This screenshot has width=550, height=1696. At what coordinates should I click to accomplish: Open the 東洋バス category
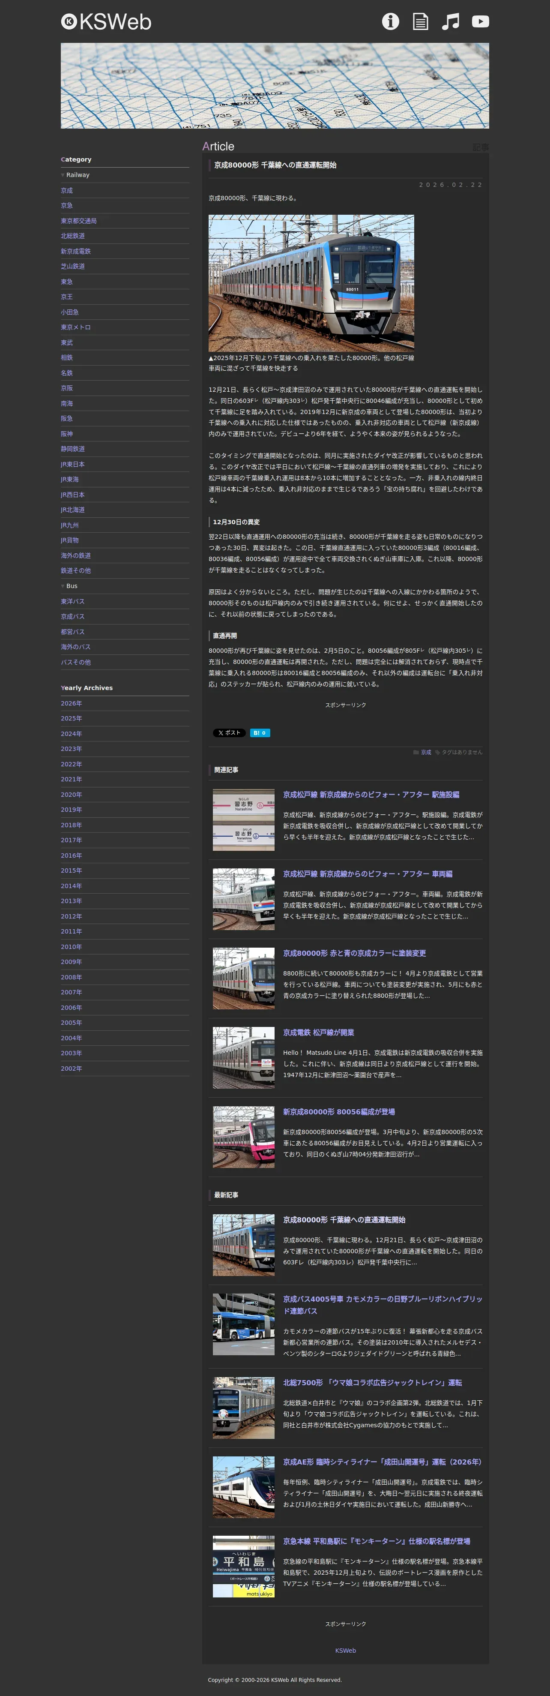73,601
